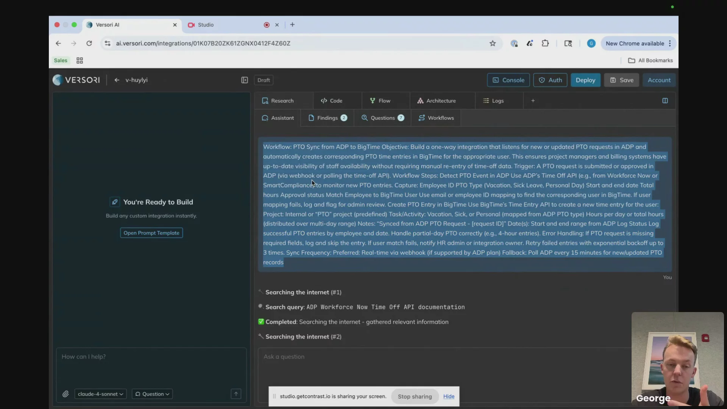Open the Question mode dropdown
The height and width of the screenshot is (409, 727).
[152, 394]
